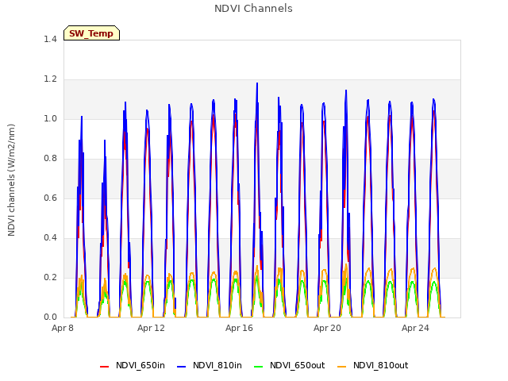Click the Apr 20 x-axis label
This screenshot has width=508, height=381.
[x=327, y=328]
